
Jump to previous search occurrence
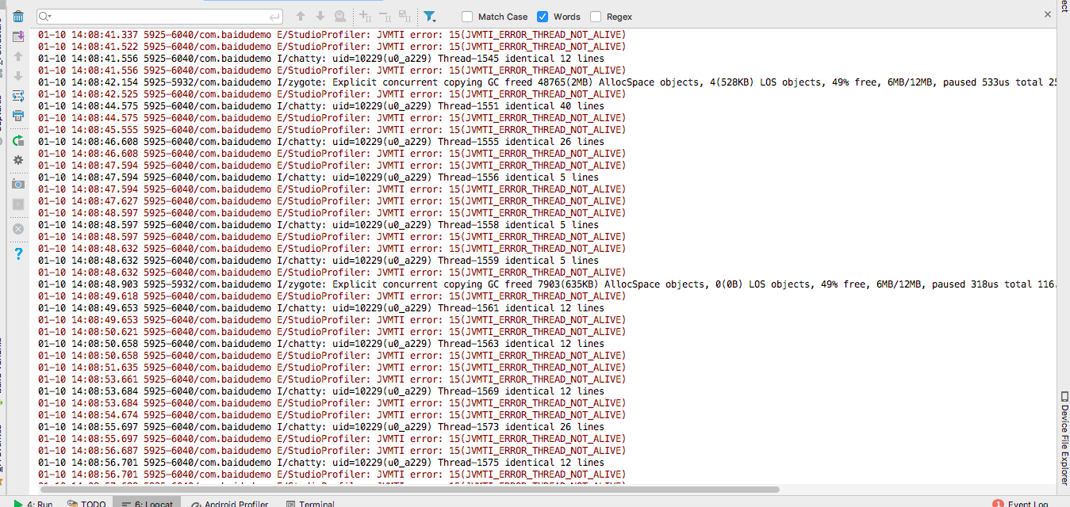pyautogui.click(x=300, y=16)
